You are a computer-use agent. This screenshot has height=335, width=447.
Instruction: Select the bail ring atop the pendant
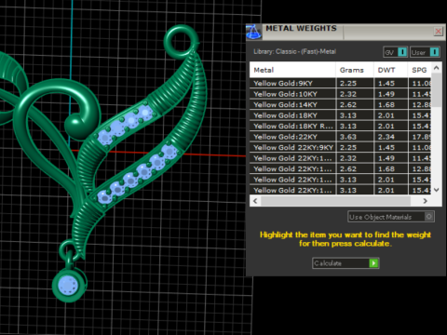(181, 42)
